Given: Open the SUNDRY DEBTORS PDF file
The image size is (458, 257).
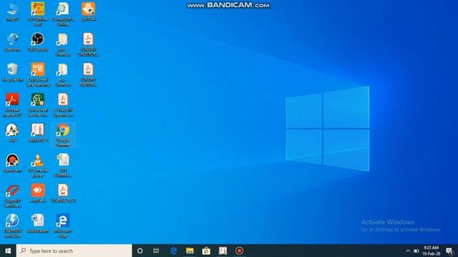Looking at the screenshot, I should tap(88, 74).
